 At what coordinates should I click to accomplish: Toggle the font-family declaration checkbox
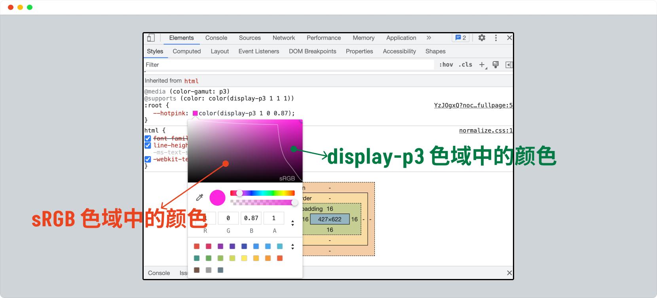coord(148,138)
